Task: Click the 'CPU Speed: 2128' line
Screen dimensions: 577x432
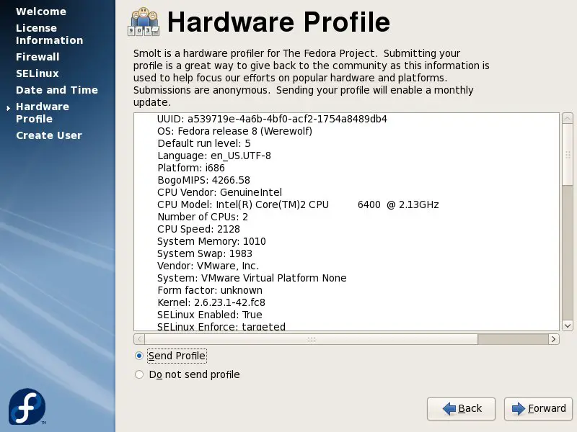Action: [198, 229]
